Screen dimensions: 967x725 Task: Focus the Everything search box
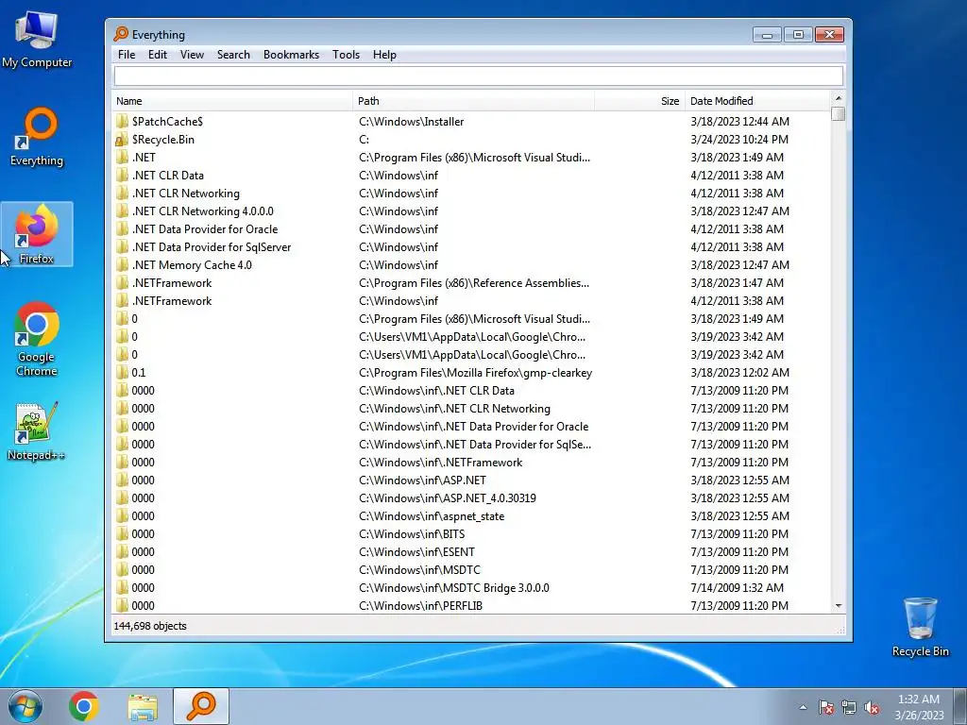(479, 76)
